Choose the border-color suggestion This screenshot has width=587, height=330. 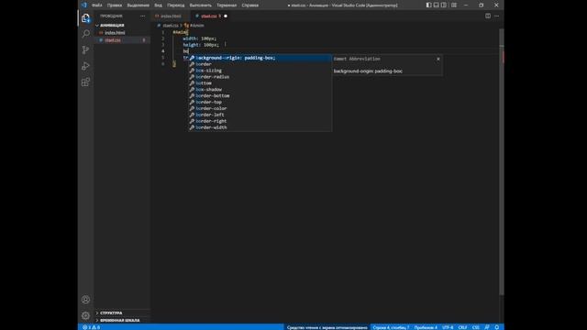pyautogui.click(x=260, y=108)
